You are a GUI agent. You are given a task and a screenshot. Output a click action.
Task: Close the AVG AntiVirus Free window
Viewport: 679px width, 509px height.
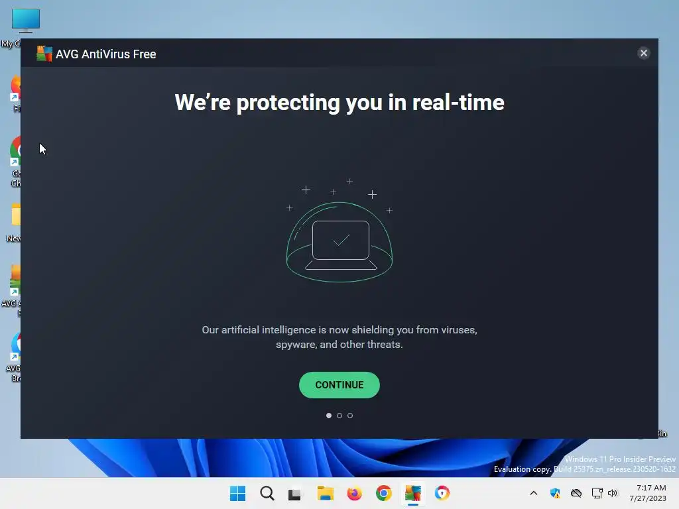point(643,53)
